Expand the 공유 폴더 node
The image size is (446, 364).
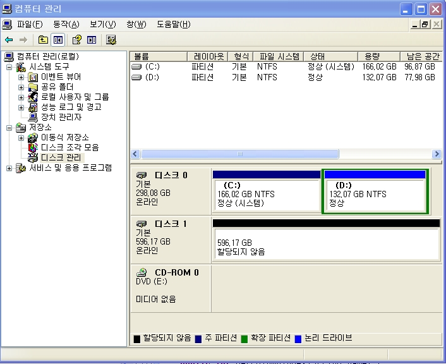[x=21, y=87]
